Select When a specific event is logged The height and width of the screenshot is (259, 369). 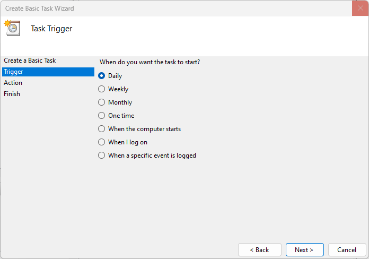click(102, 156)
